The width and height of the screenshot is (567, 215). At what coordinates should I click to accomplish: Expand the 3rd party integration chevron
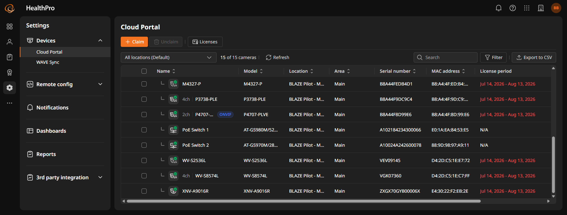coord(100,177)
